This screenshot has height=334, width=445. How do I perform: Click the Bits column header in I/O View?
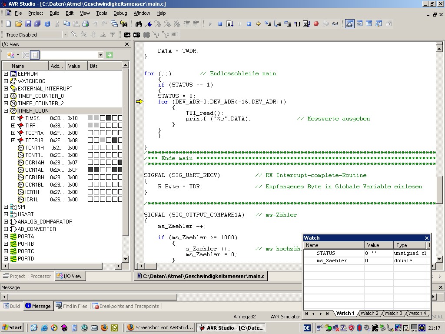[x=104, y=66]
